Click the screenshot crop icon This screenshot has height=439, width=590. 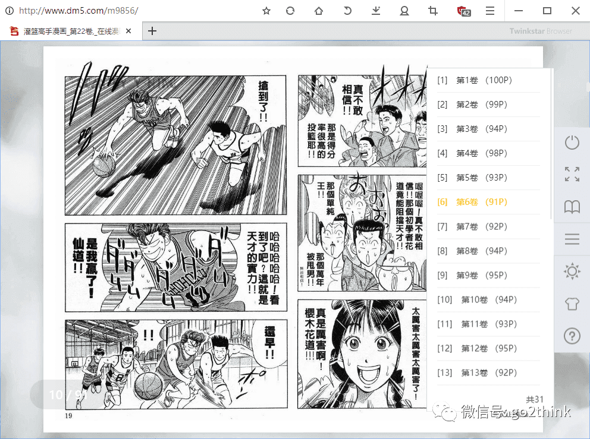click(433, 11)
